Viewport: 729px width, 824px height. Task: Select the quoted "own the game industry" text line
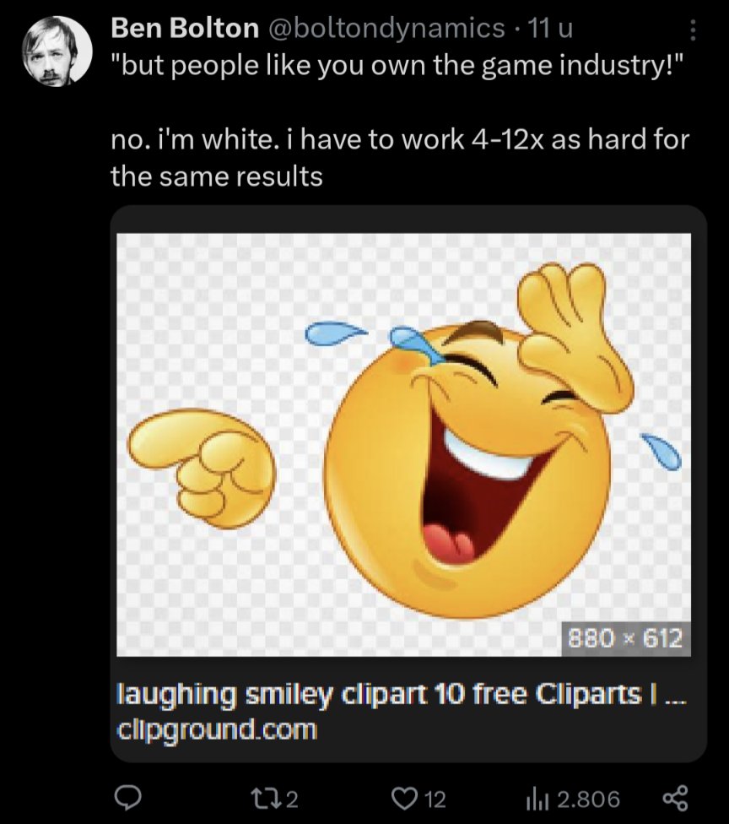click(x=398, y=65)
